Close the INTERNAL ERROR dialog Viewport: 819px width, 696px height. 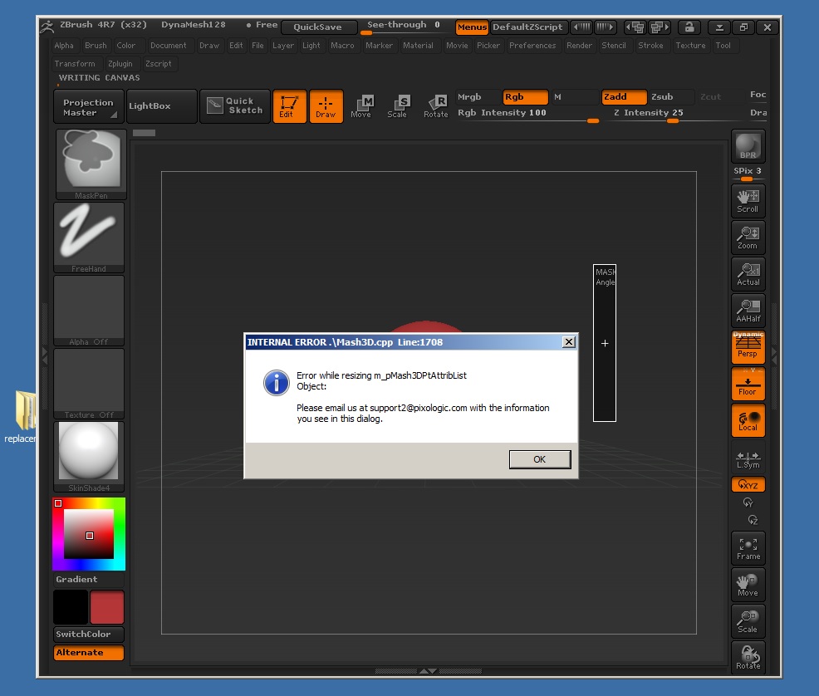tap(569, 342)
